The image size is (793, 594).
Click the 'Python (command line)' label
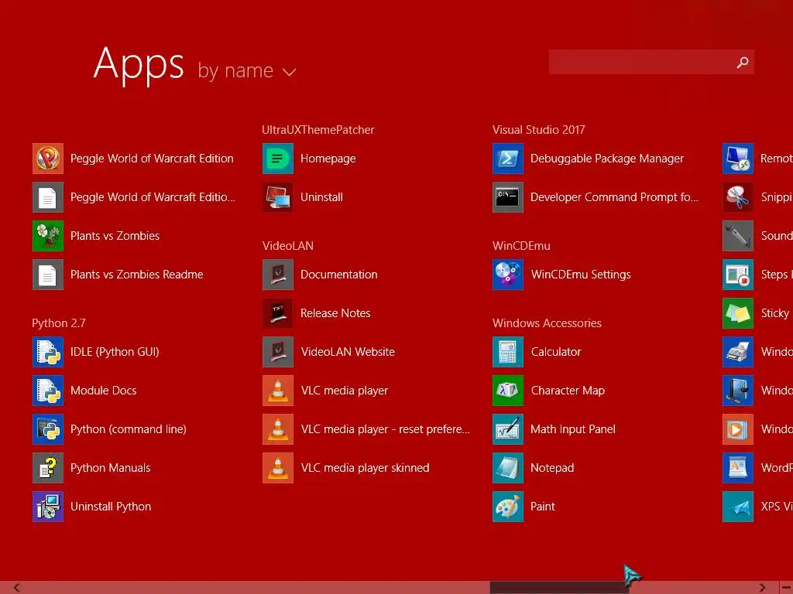coord(129,429)
